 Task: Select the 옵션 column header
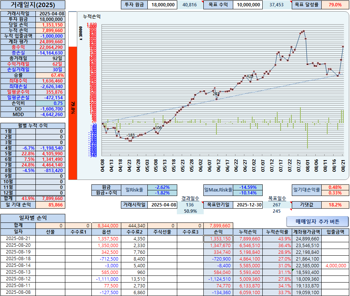click(x=106, y=232)
